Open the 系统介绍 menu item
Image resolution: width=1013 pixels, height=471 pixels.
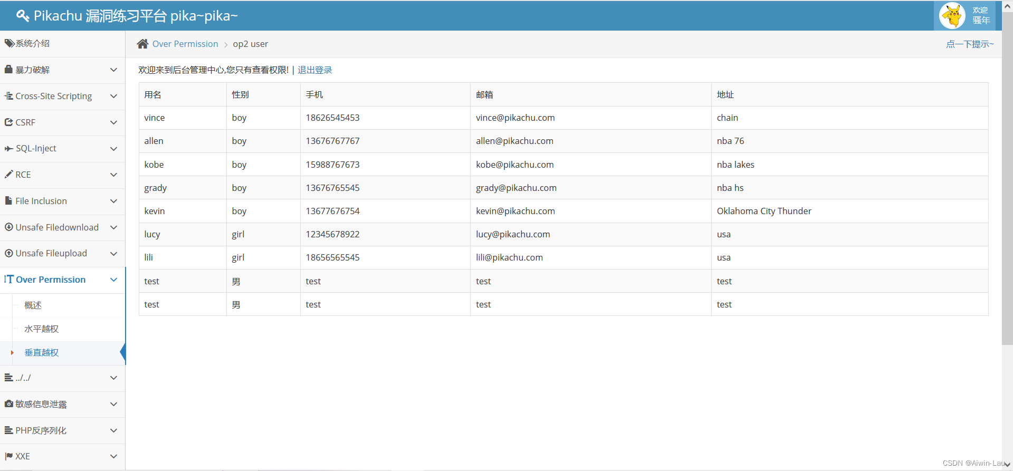[62, 44]
